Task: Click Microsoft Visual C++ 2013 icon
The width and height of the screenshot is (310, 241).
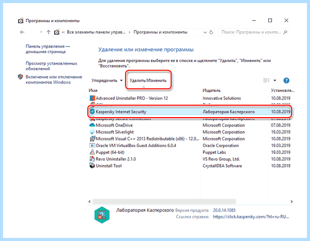Action: (92, 138)
